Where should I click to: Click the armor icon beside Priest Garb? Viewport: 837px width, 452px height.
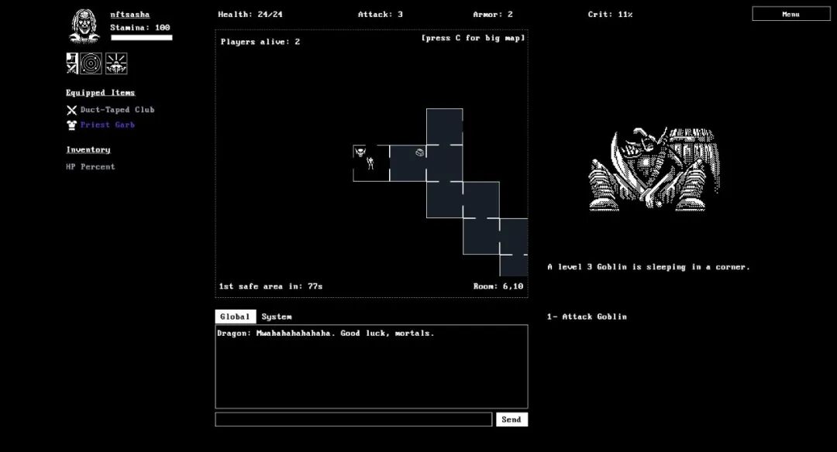point(71,125)
